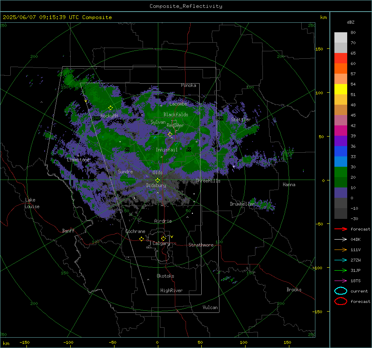The width and height of the screenshot is (372, 348).
Task: Pick the 30 dBZ green color swatch
Action: [341, 172]
